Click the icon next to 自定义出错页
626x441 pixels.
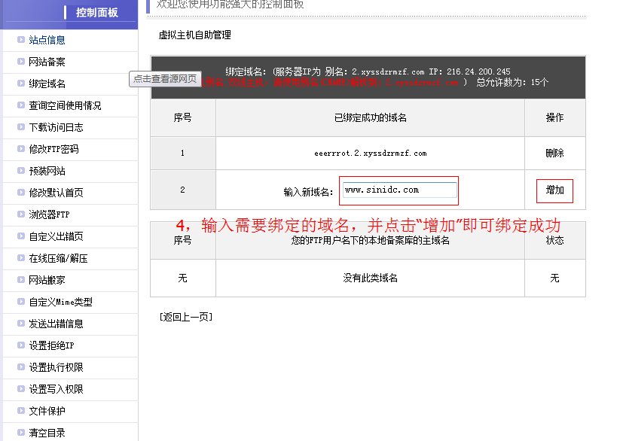[20, 236]
